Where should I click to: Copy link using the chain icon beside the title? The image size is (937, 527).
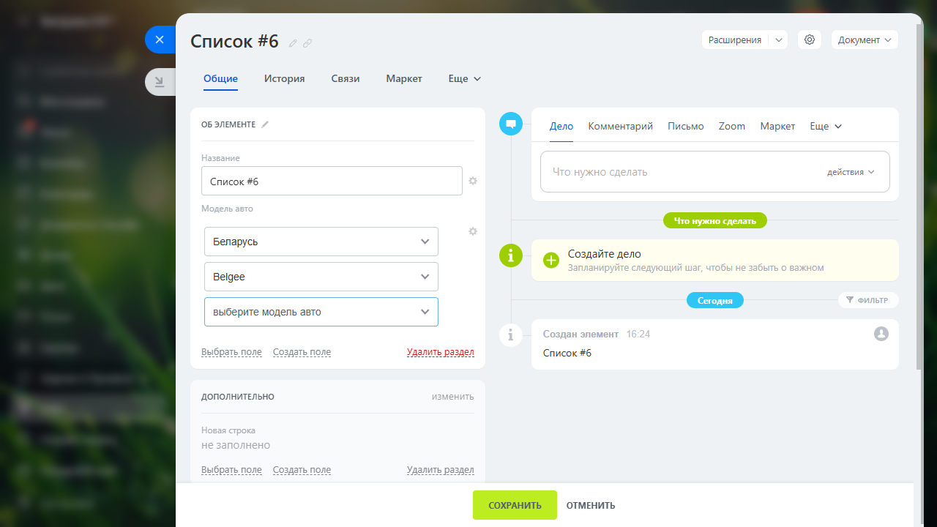coord(307,43)
